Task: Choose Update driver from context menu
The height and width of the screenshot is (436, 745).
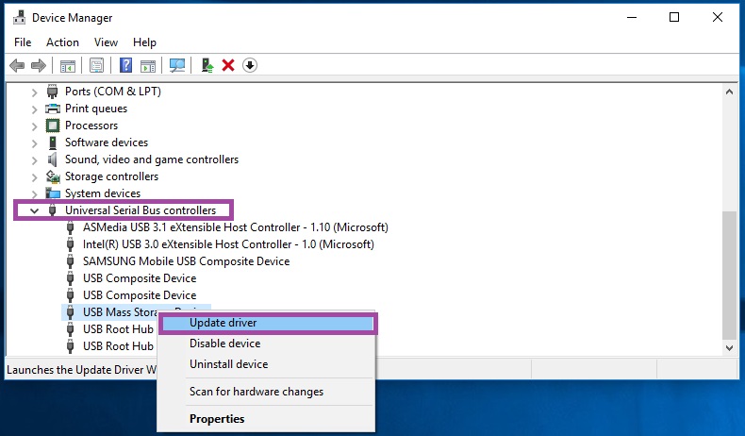Action: click(268, 323)
